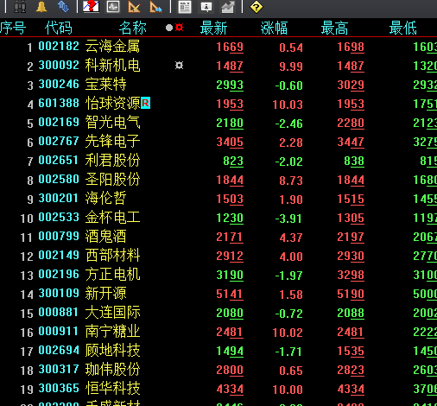
Task: Click latest price 5141 of 新开源
Action: click(x=230, y=295)
